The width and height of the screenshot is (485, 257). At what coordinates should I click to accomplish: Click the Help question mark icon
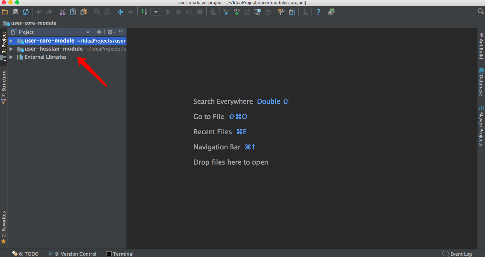(318, 12)
